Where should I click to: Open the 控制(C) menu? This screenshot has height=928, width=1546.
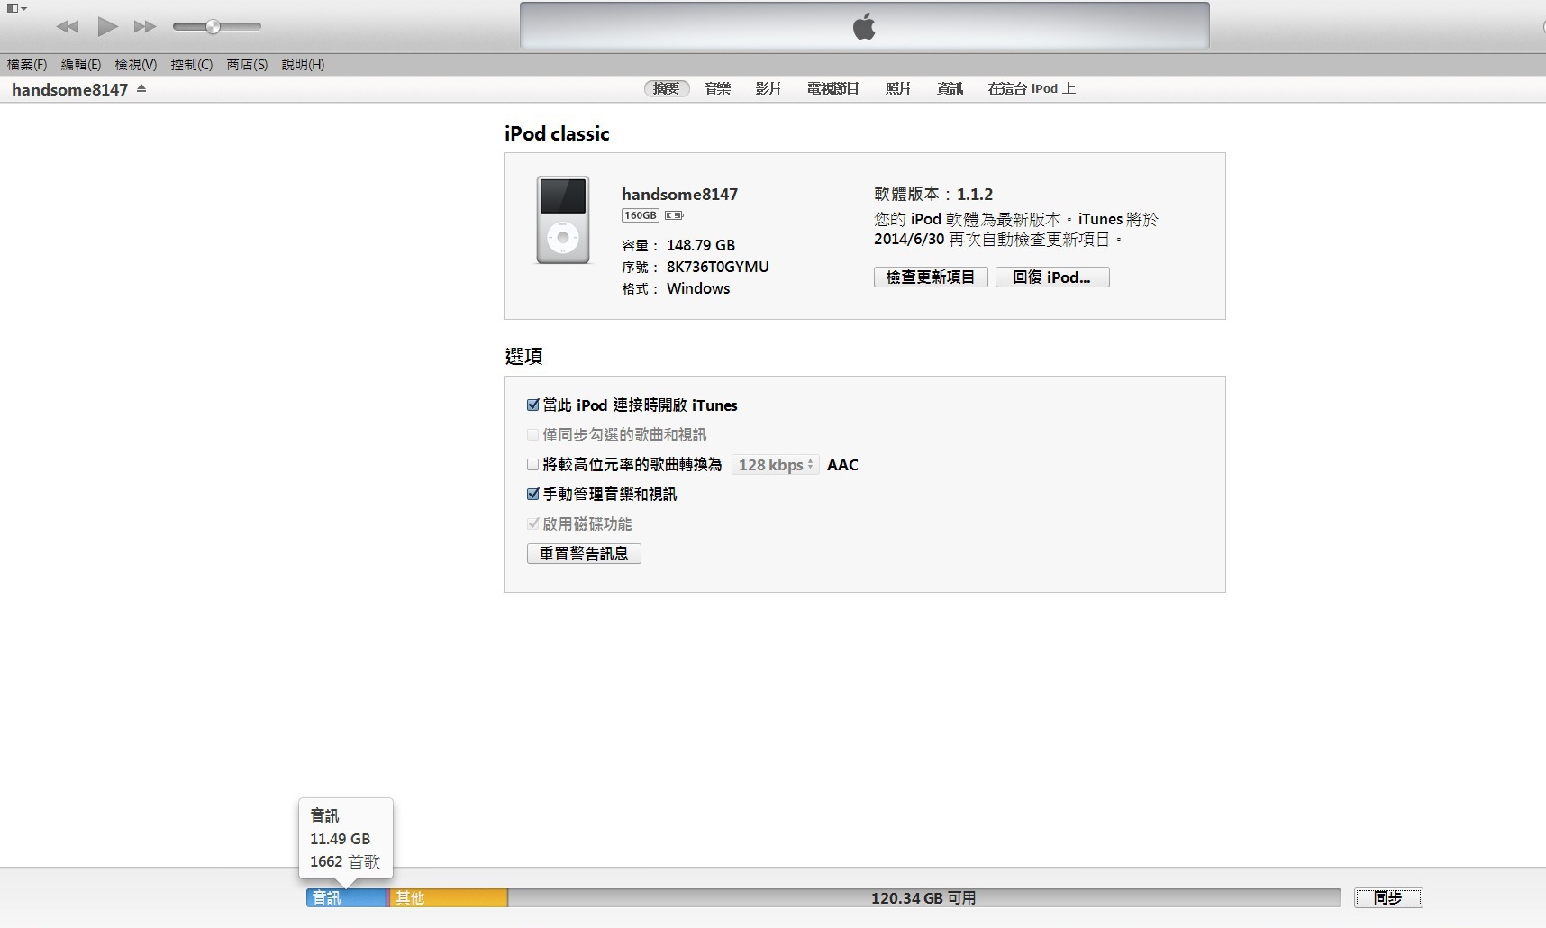192,65
